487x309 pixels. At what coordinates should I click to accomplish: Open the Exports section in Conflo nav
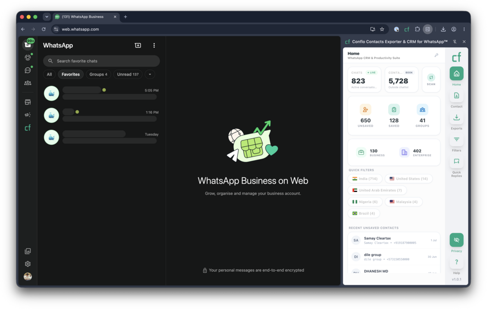coord(456,120)
